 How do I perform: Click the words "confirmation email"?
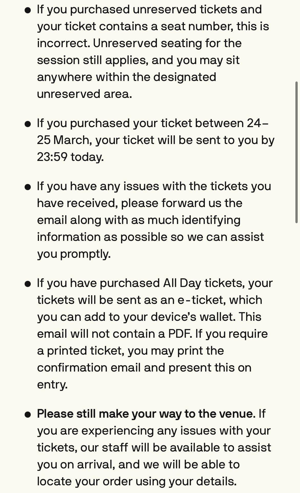pos(89,367)
